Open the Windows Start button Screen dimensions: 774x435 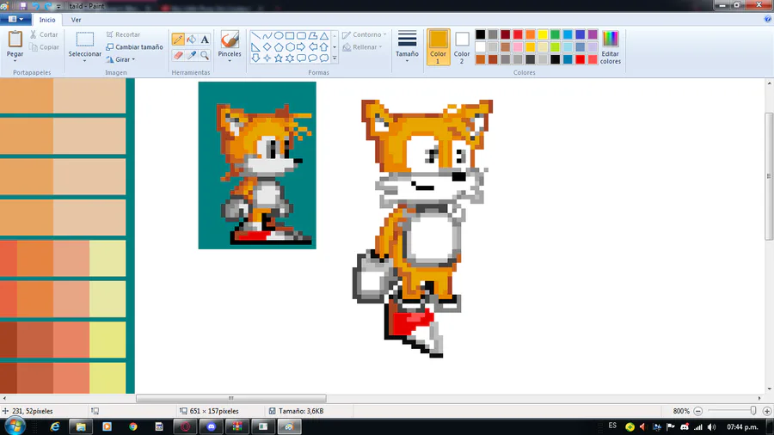click(x=15, y=426)
